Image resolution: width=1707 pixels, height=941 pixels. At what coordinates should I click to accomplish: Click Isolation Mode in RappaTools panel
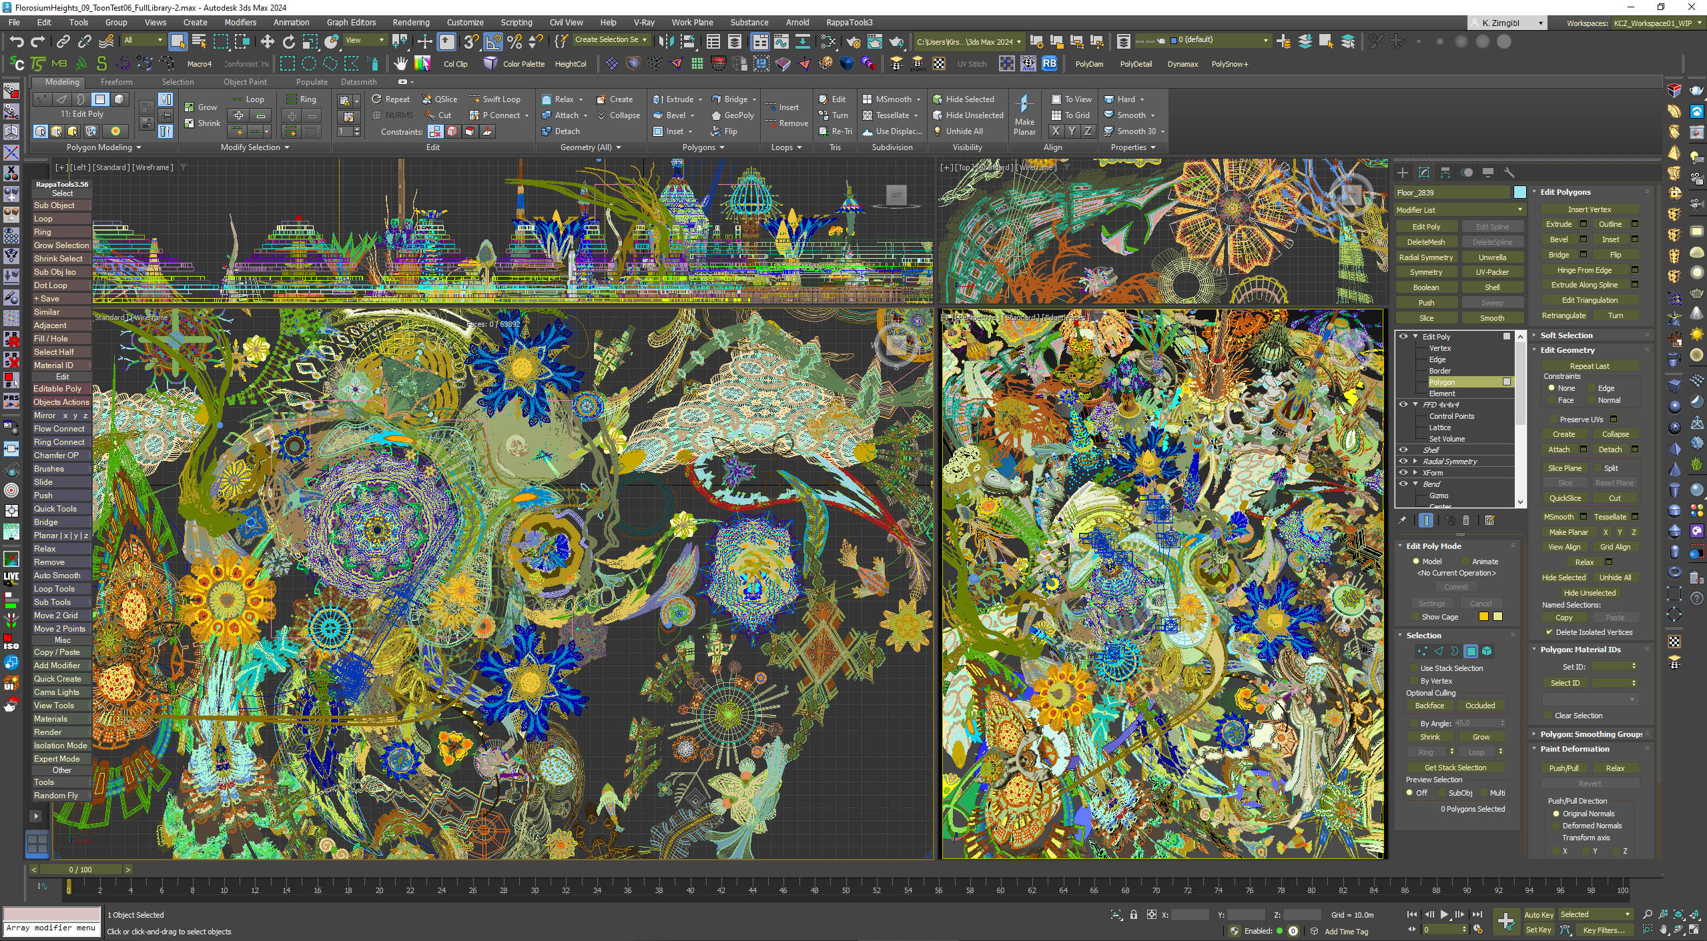[61, 746]
